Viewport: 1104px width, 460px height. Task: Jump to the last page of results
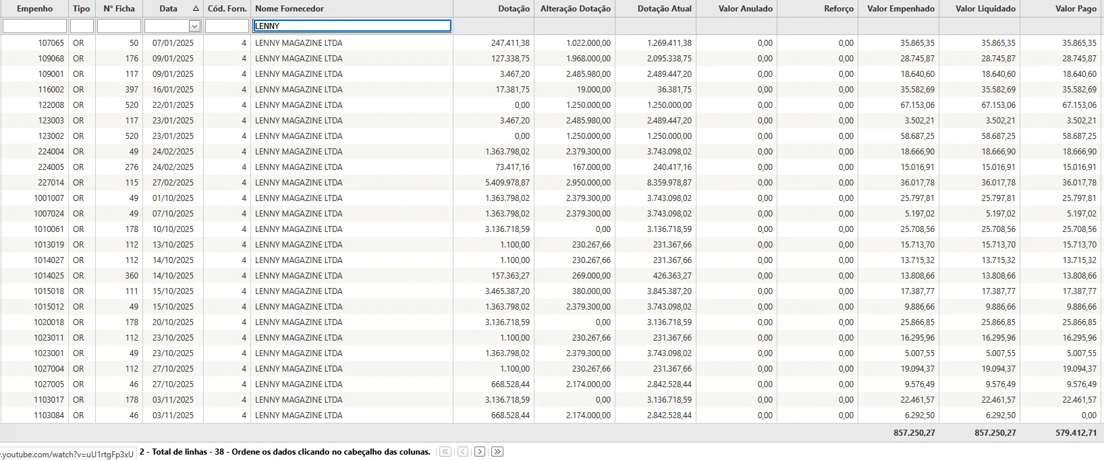(497, 452)
